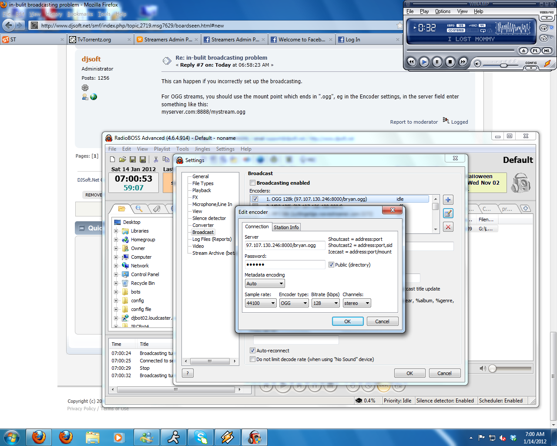The image size is (557, 446).
Task: Expand Libraries node in folder tree
Action: (116, 231)
